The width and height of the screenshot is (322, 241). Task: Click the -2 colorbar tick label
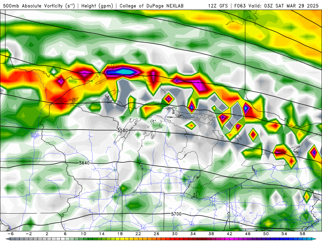pos(29,234)
